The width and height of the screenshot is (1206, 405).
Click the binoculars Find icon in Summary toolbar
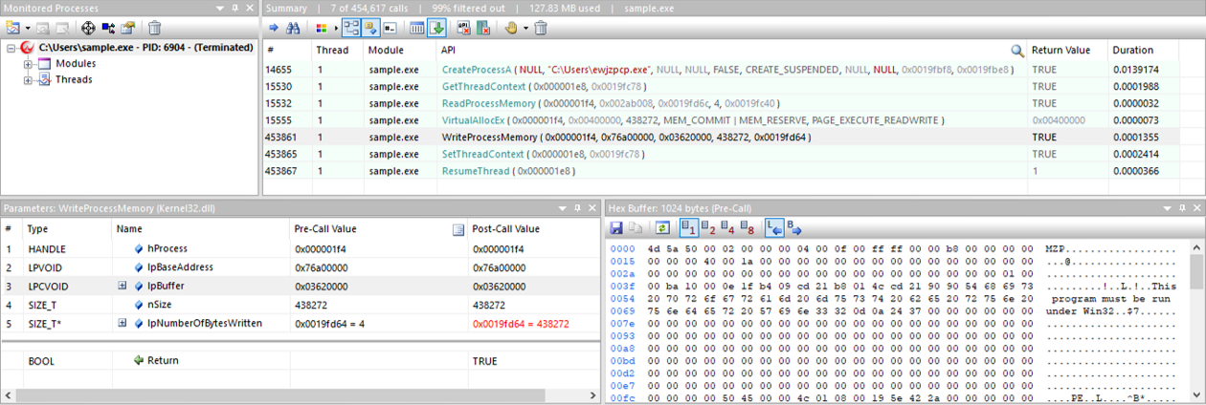click(x=294, y=29)
